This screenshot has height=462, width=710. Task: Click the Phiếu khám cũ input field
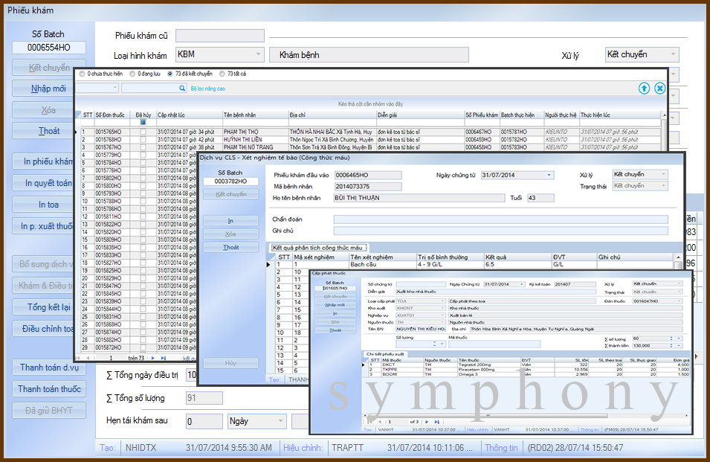point(219,35)
